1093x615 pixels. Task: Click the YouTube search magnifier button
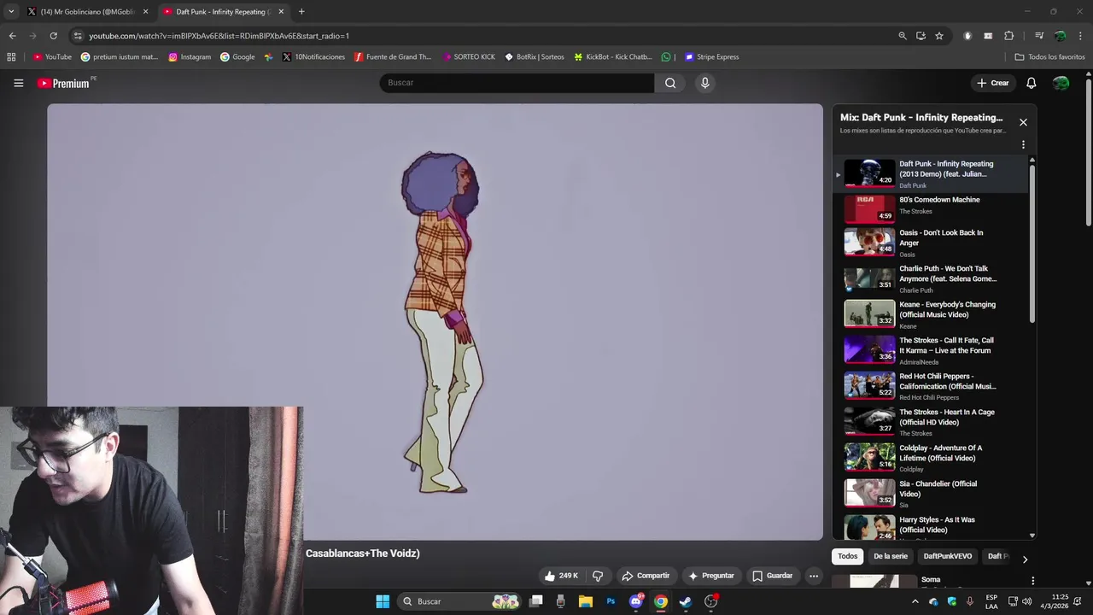coord(670,83)
